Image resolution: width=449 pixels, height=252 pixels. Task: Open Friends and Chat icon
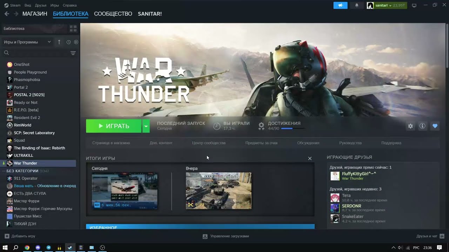click(442, 236)
